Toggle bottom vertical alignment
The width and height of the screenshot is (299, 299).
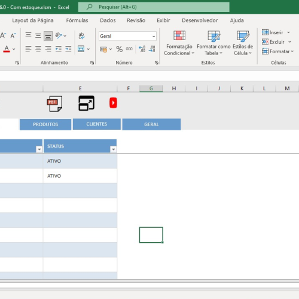pyautogui.click(x=48, y=36)
